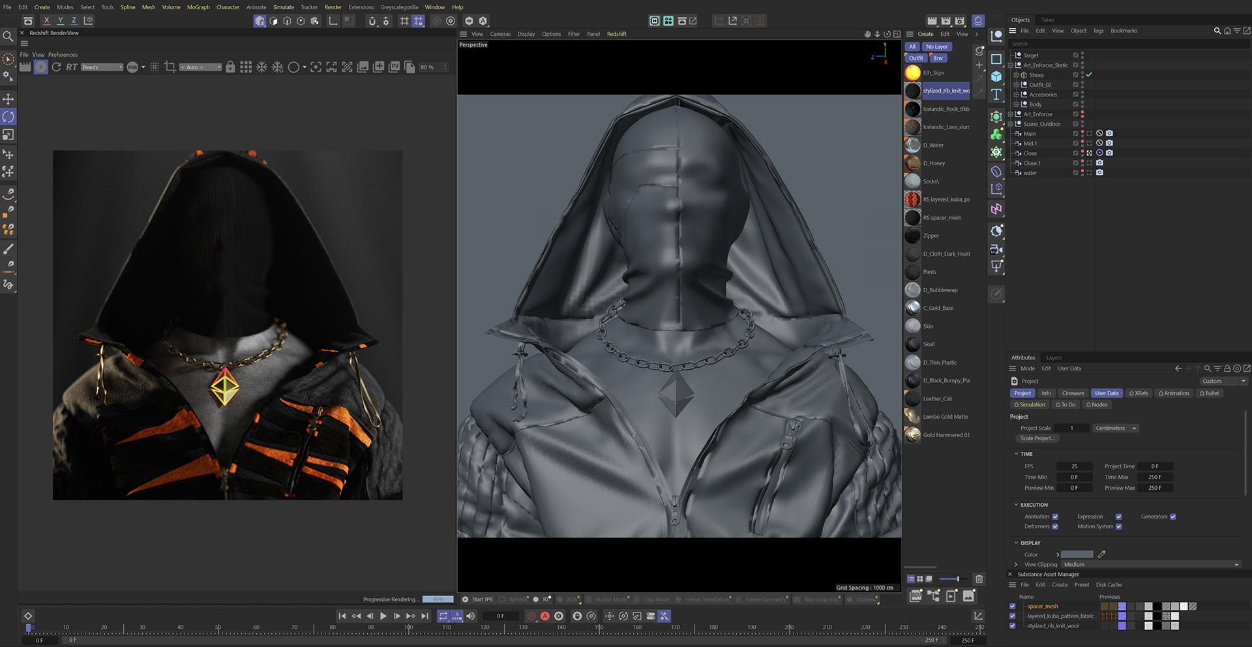
Task: Click the Env layer filter button
Action: (938, 58)
